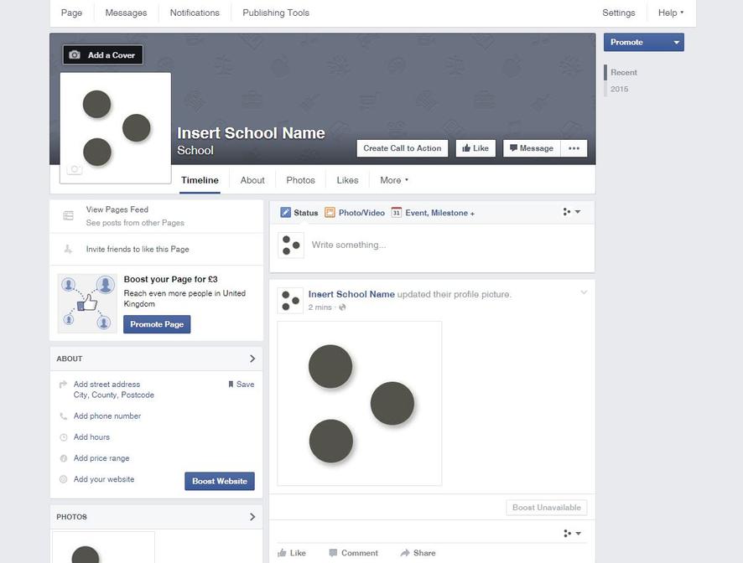Click the public globe icon under post time
Viewport: 743px width, 563px height.
coord(342,307)
